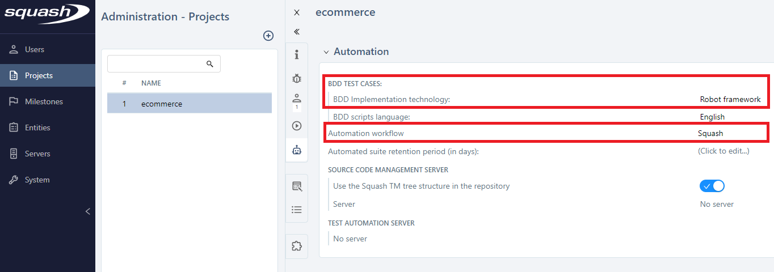Open the bugtracker bug icon

tap(296, 79)
